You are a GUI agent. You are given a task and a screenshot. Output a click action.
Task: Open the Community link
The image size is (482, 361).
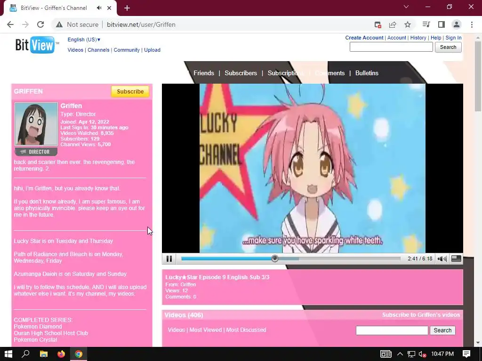127,50
